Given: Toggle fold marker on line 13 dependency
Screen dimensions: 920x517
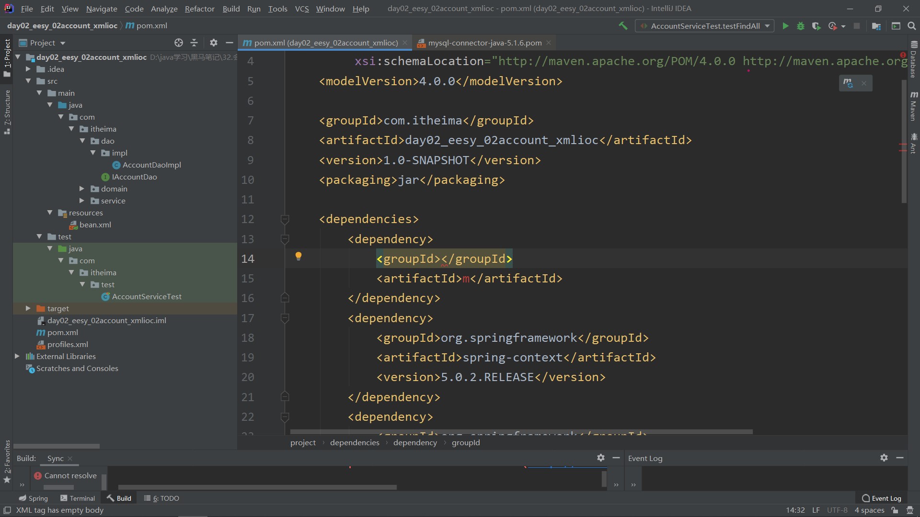Looking at the screenshot, I should [285, 239].
